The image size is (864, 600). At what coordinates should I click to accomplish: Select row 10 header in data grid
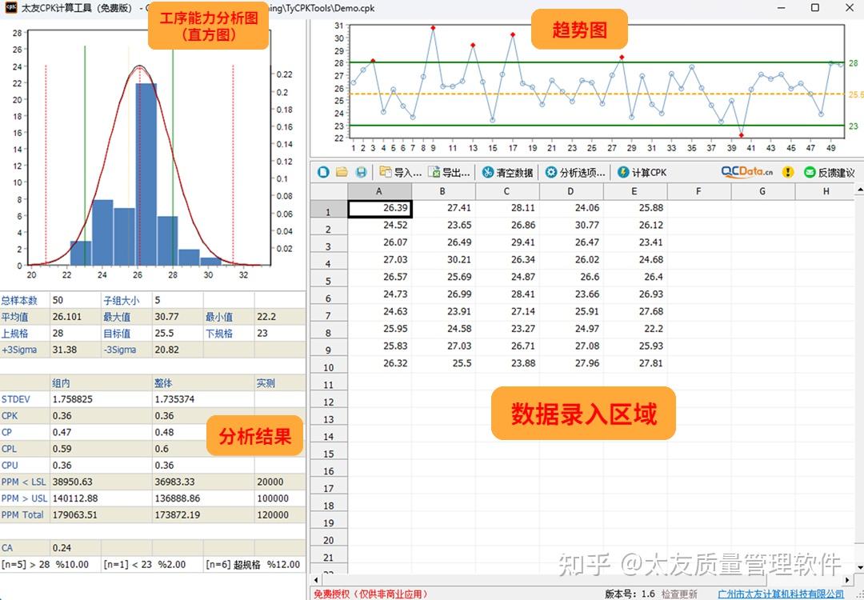point(329,366)
